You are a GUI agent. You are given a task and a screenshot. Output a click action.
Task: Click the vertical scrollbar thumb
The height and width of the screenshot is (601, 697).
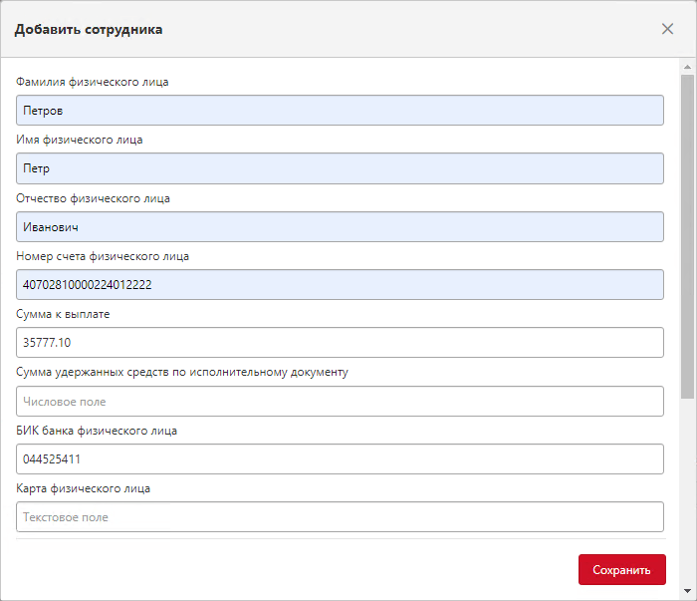pyautogui.click(x=688, y=236)
